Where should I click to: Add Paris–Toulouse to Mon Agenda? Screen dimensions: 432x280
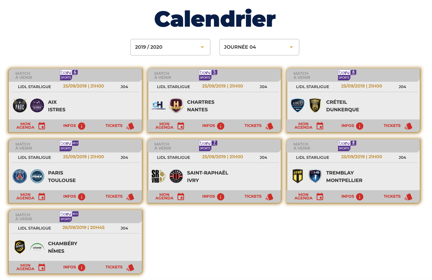[31, 197]
